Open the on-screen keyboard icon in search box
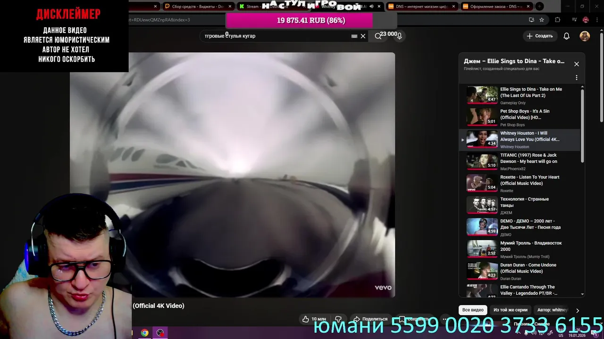Viewport: 604px width, 339px height. pyautogui.click(x=354, y=36)
